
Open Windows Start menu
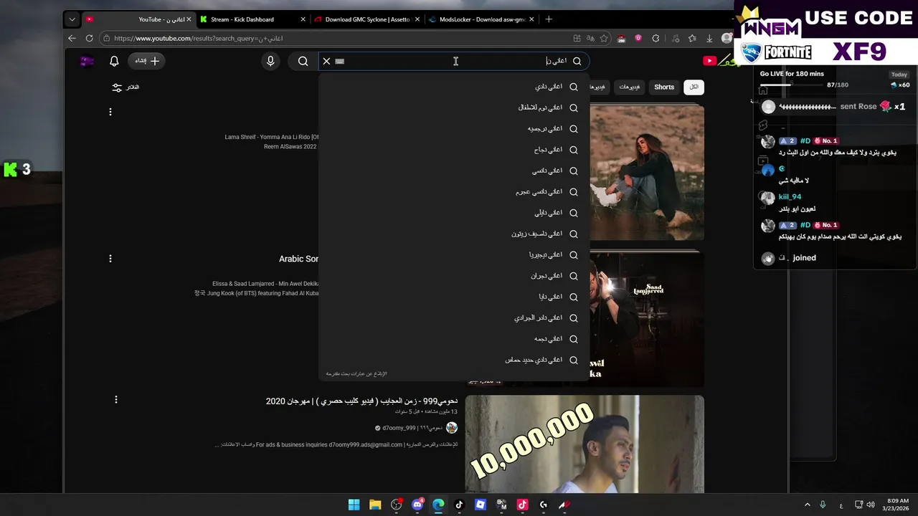354,505
